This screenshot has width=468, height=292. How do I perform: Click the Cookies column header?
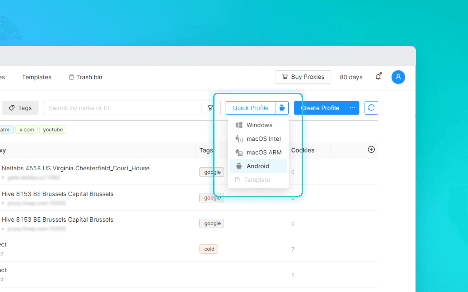(x=303, y=150)
